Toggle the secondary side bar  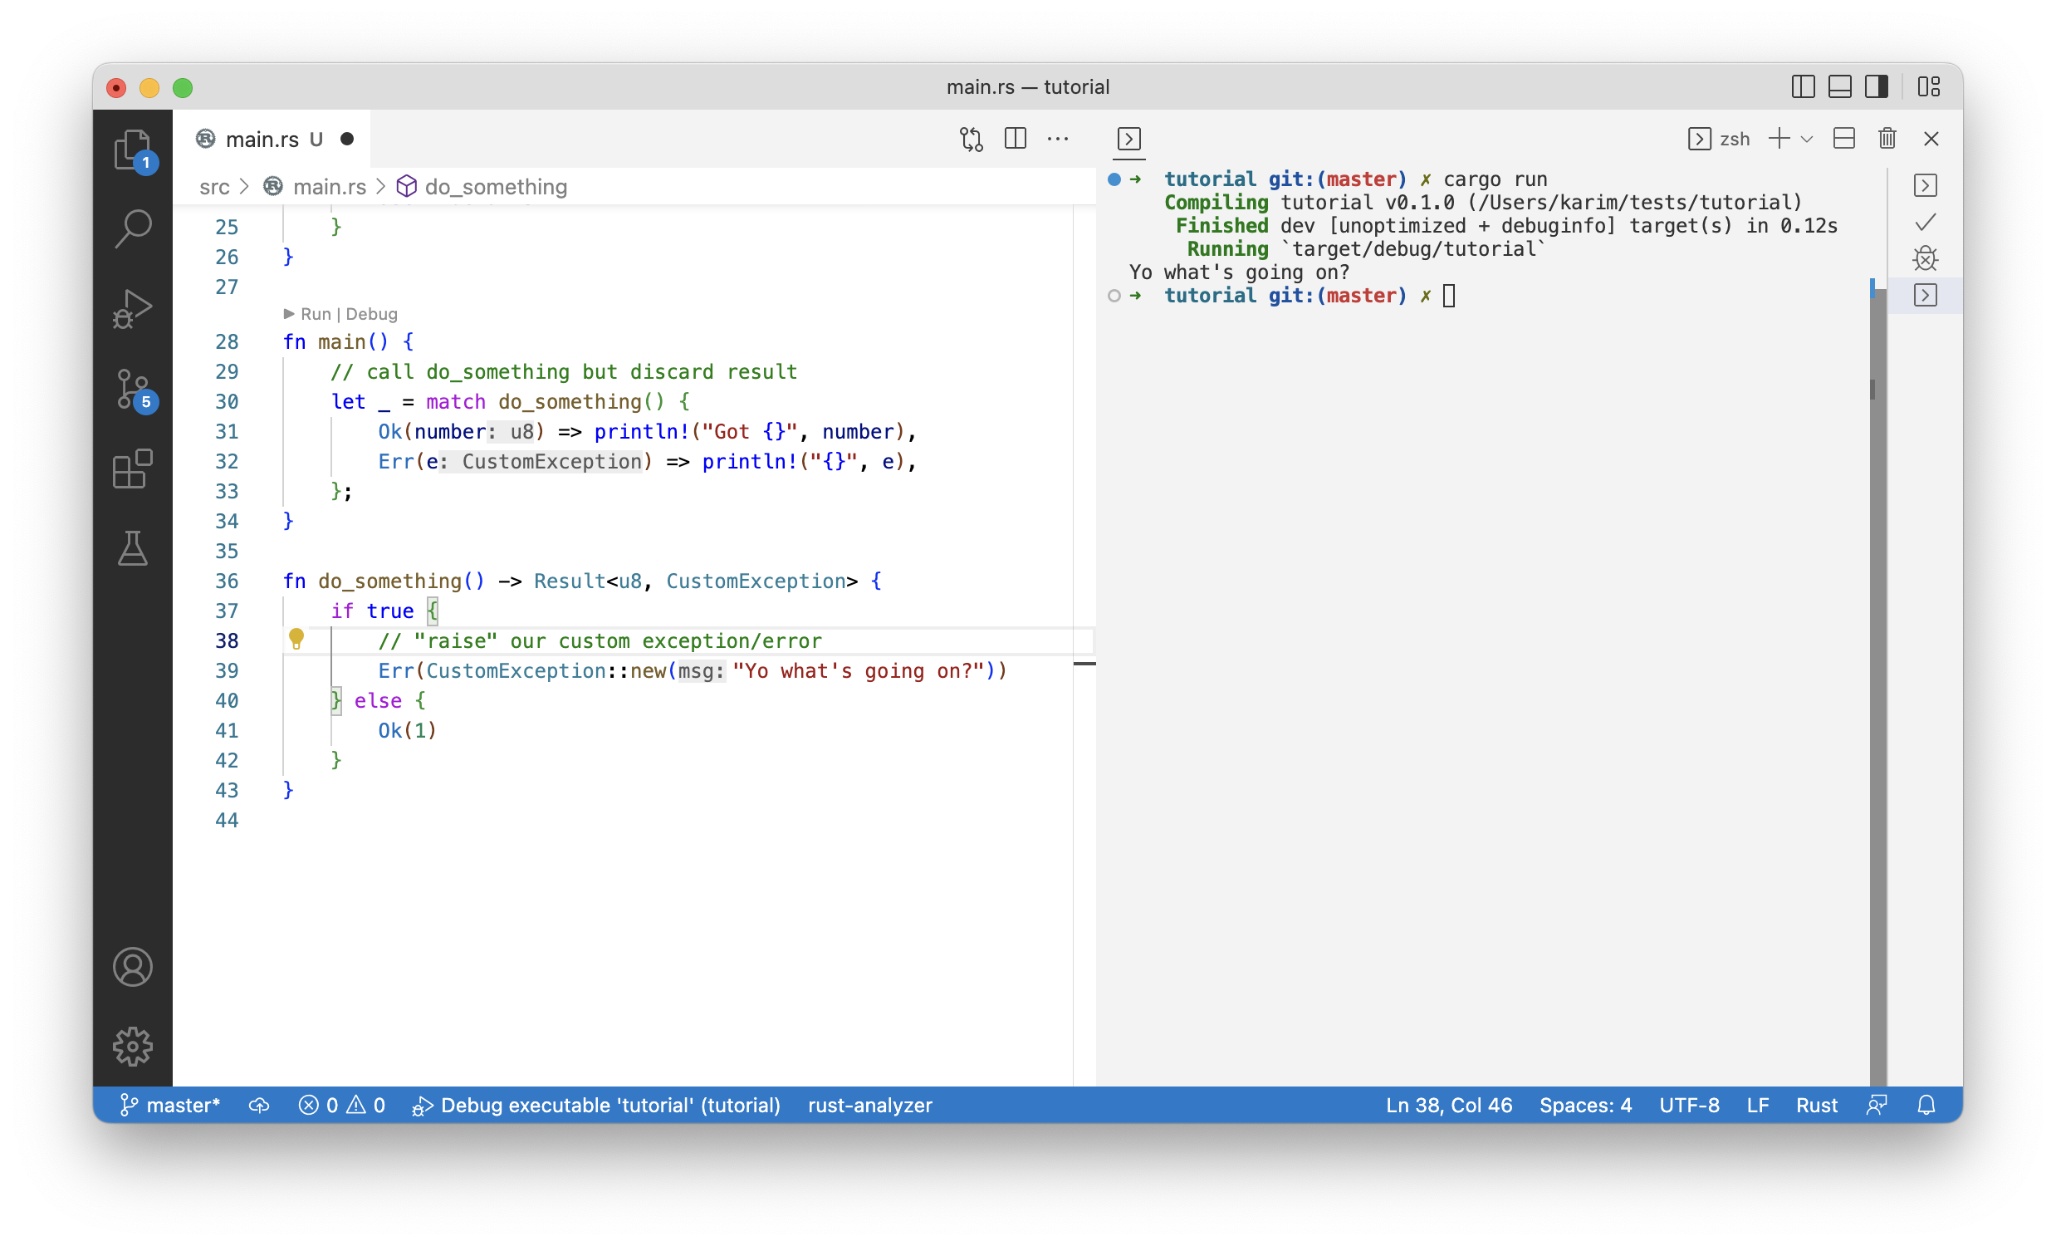click(x=1877, y=86)
